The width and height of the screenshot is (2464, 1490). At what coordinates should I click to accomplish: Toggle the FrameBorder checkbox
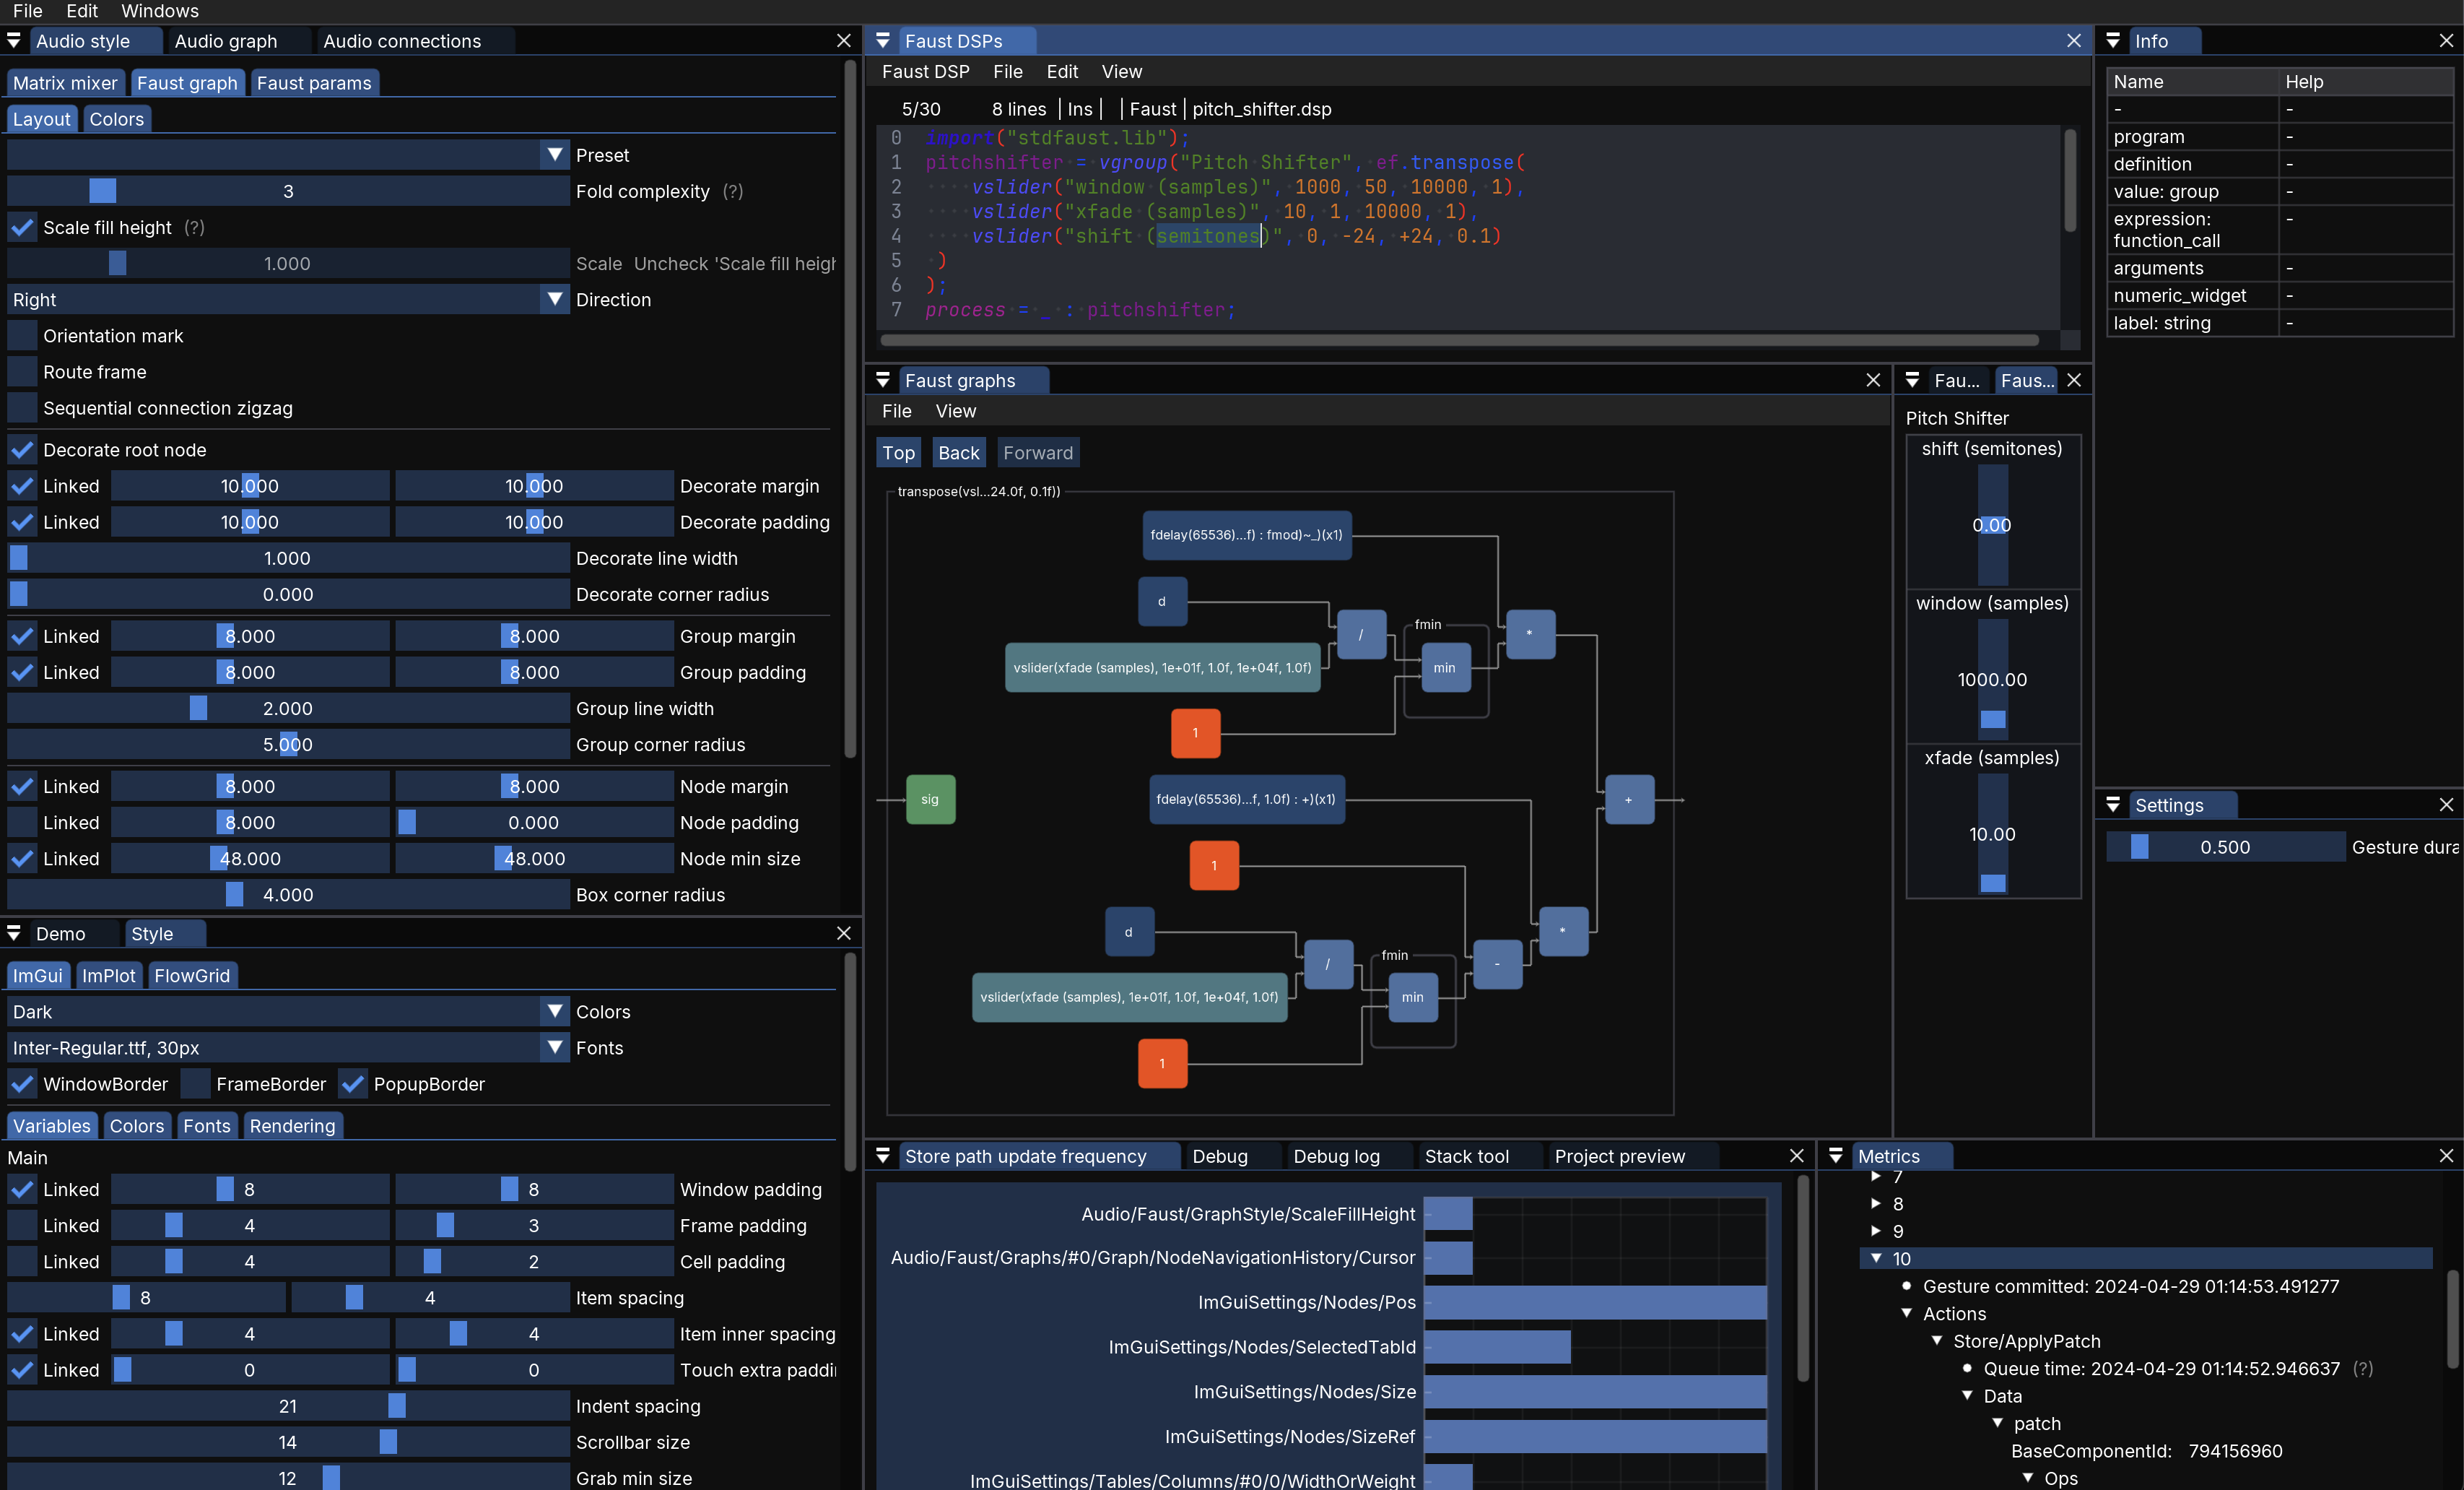click(x=196, y=1083)
